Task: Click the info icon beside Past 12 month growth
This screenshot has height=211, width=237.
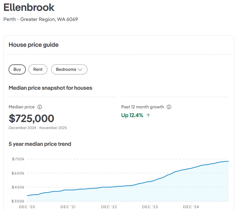Action: coord(169,107)
